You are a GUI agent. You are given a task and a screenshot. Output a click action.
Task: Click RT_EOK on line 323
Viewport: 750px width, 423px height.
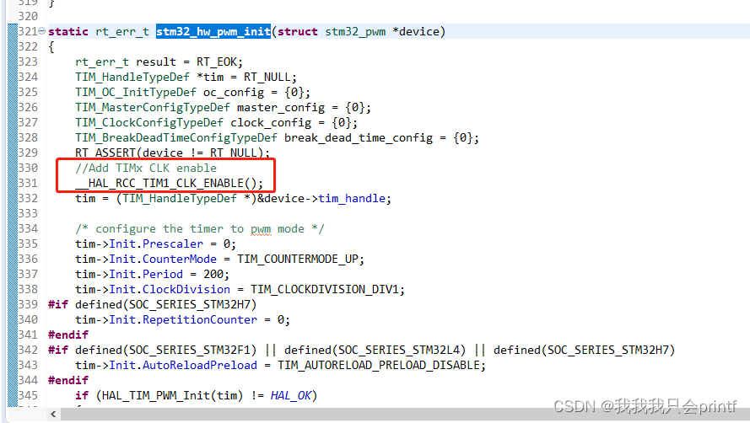[x=216, y=62]
